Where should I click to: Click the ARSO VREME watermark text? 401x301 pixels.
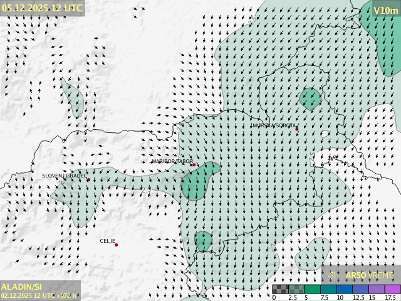[x=370, y=275]
